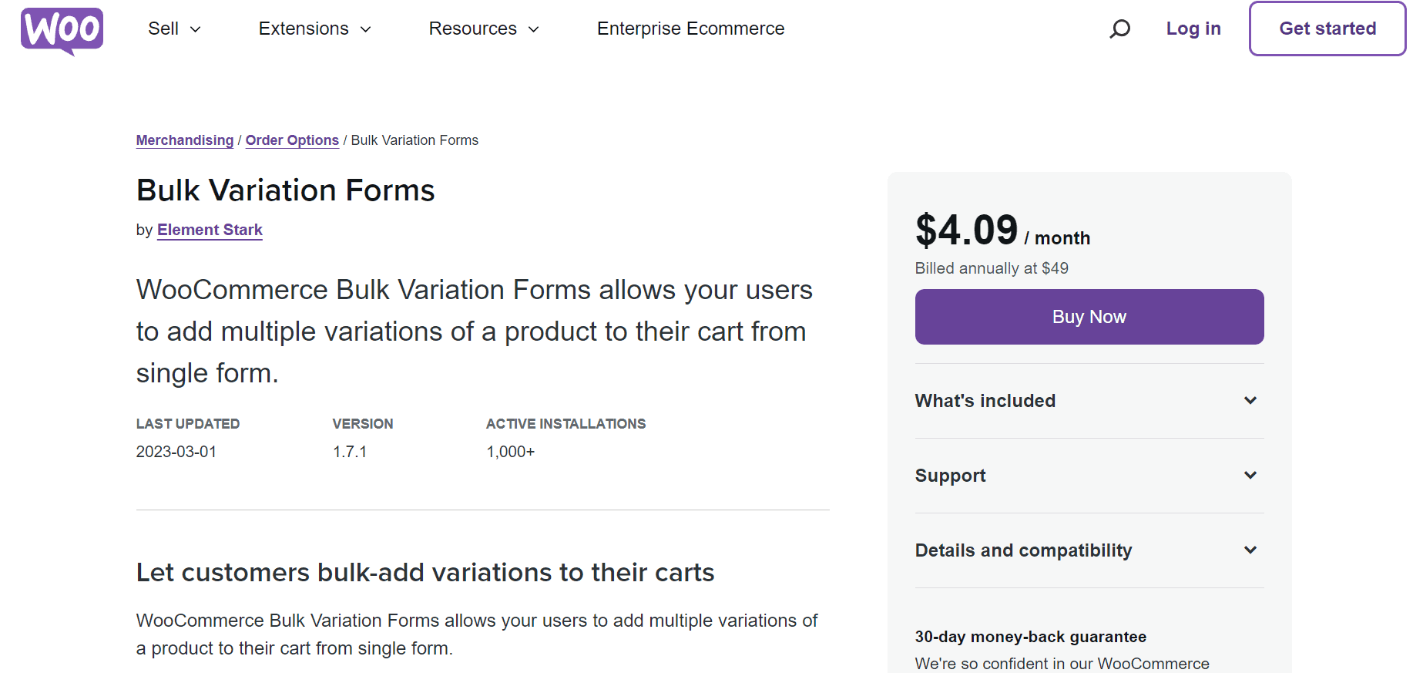Click the chevron beside Extensions
Image resolution: width=1423 pixels, height=673 pixels.
[366, 29]
